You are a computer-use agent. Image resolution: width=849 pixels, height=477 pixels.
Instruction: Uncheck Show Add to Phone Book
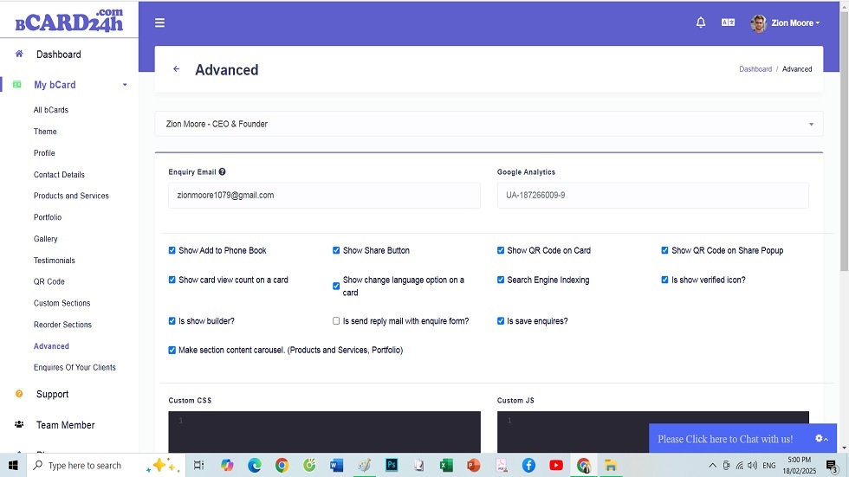pos(172,250)
